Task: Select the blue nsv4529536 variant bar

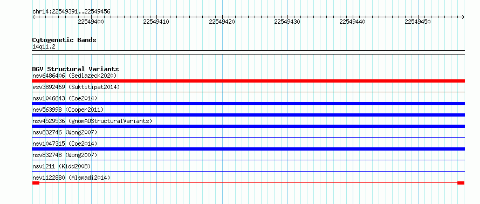Action: pos(248,126)
